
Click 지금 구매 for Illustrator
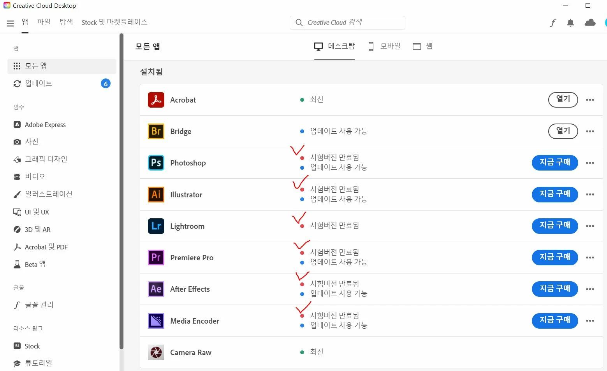tap(555, 194)
